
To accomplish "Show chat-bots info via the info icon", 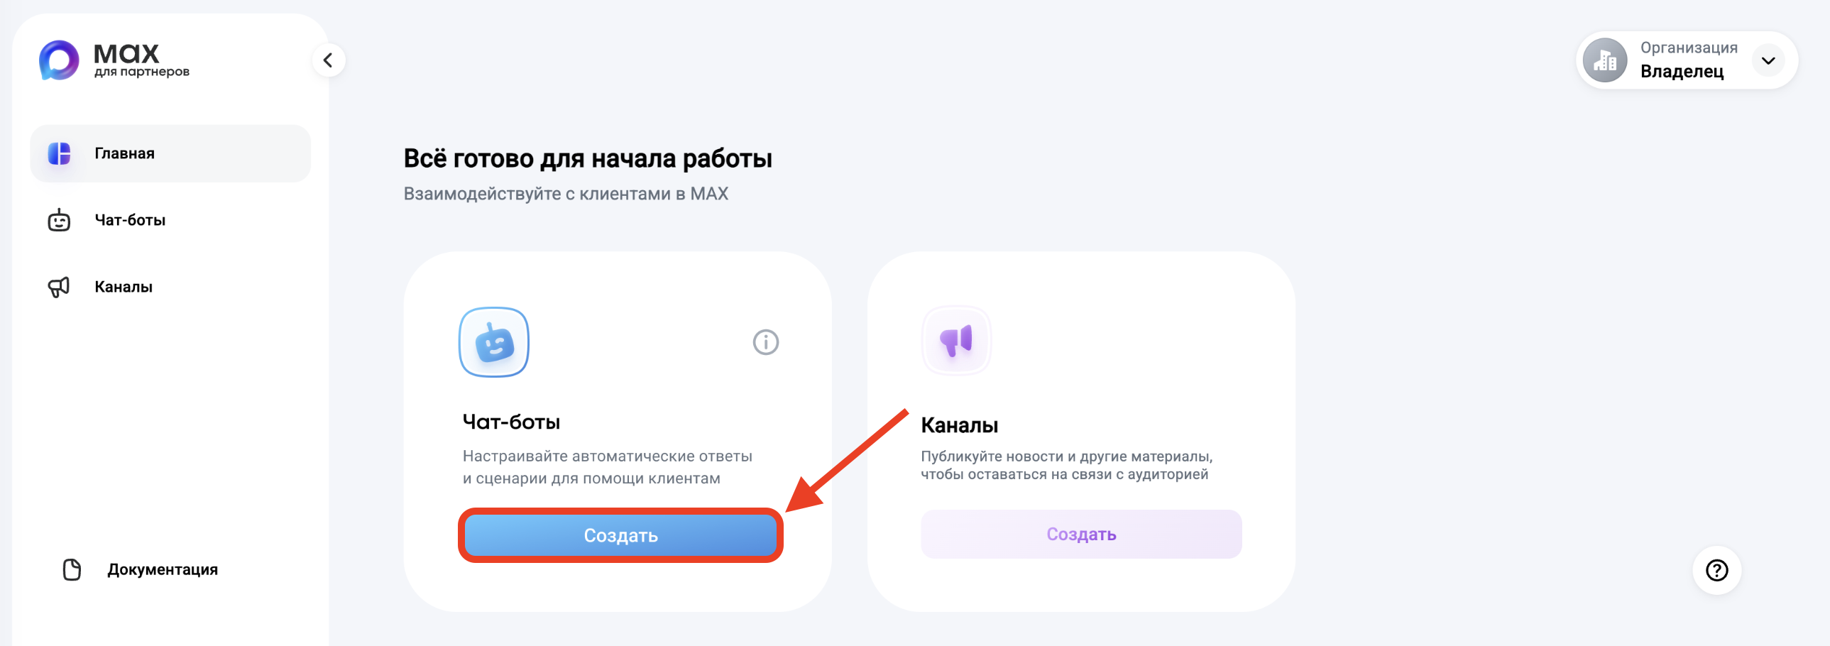I will coord(765,342).
